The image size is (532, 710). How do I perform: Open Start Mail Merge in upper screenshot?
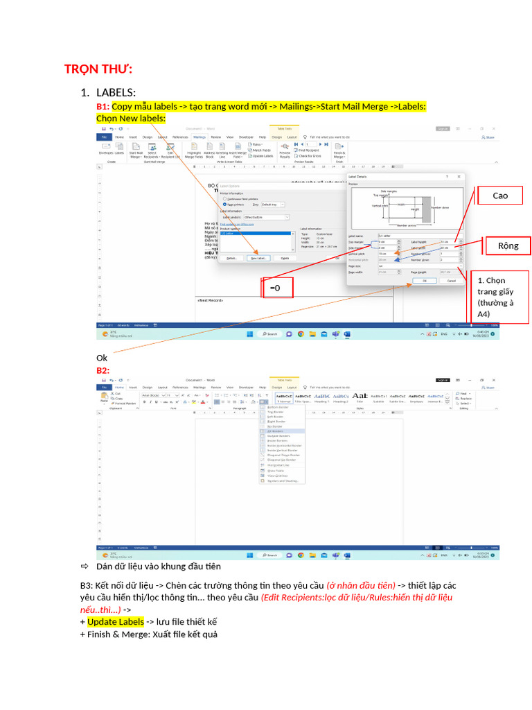coord(136,150)
